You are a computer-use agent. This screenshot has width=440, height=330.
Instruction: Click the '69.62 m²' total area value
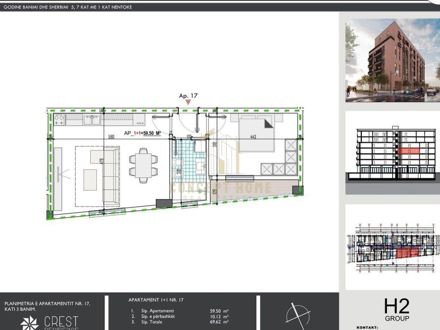click(219, 322)
